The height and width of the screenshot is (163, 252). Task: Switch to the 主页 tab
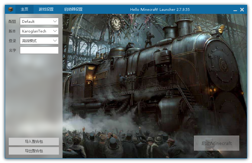pos(24,9)
